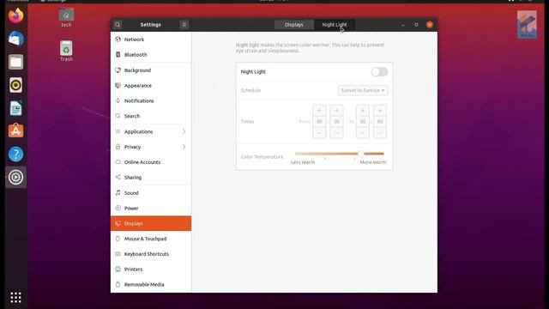Click the More Warm label
Viewport: 549px width, 309px height.
[x=373, y=162]
